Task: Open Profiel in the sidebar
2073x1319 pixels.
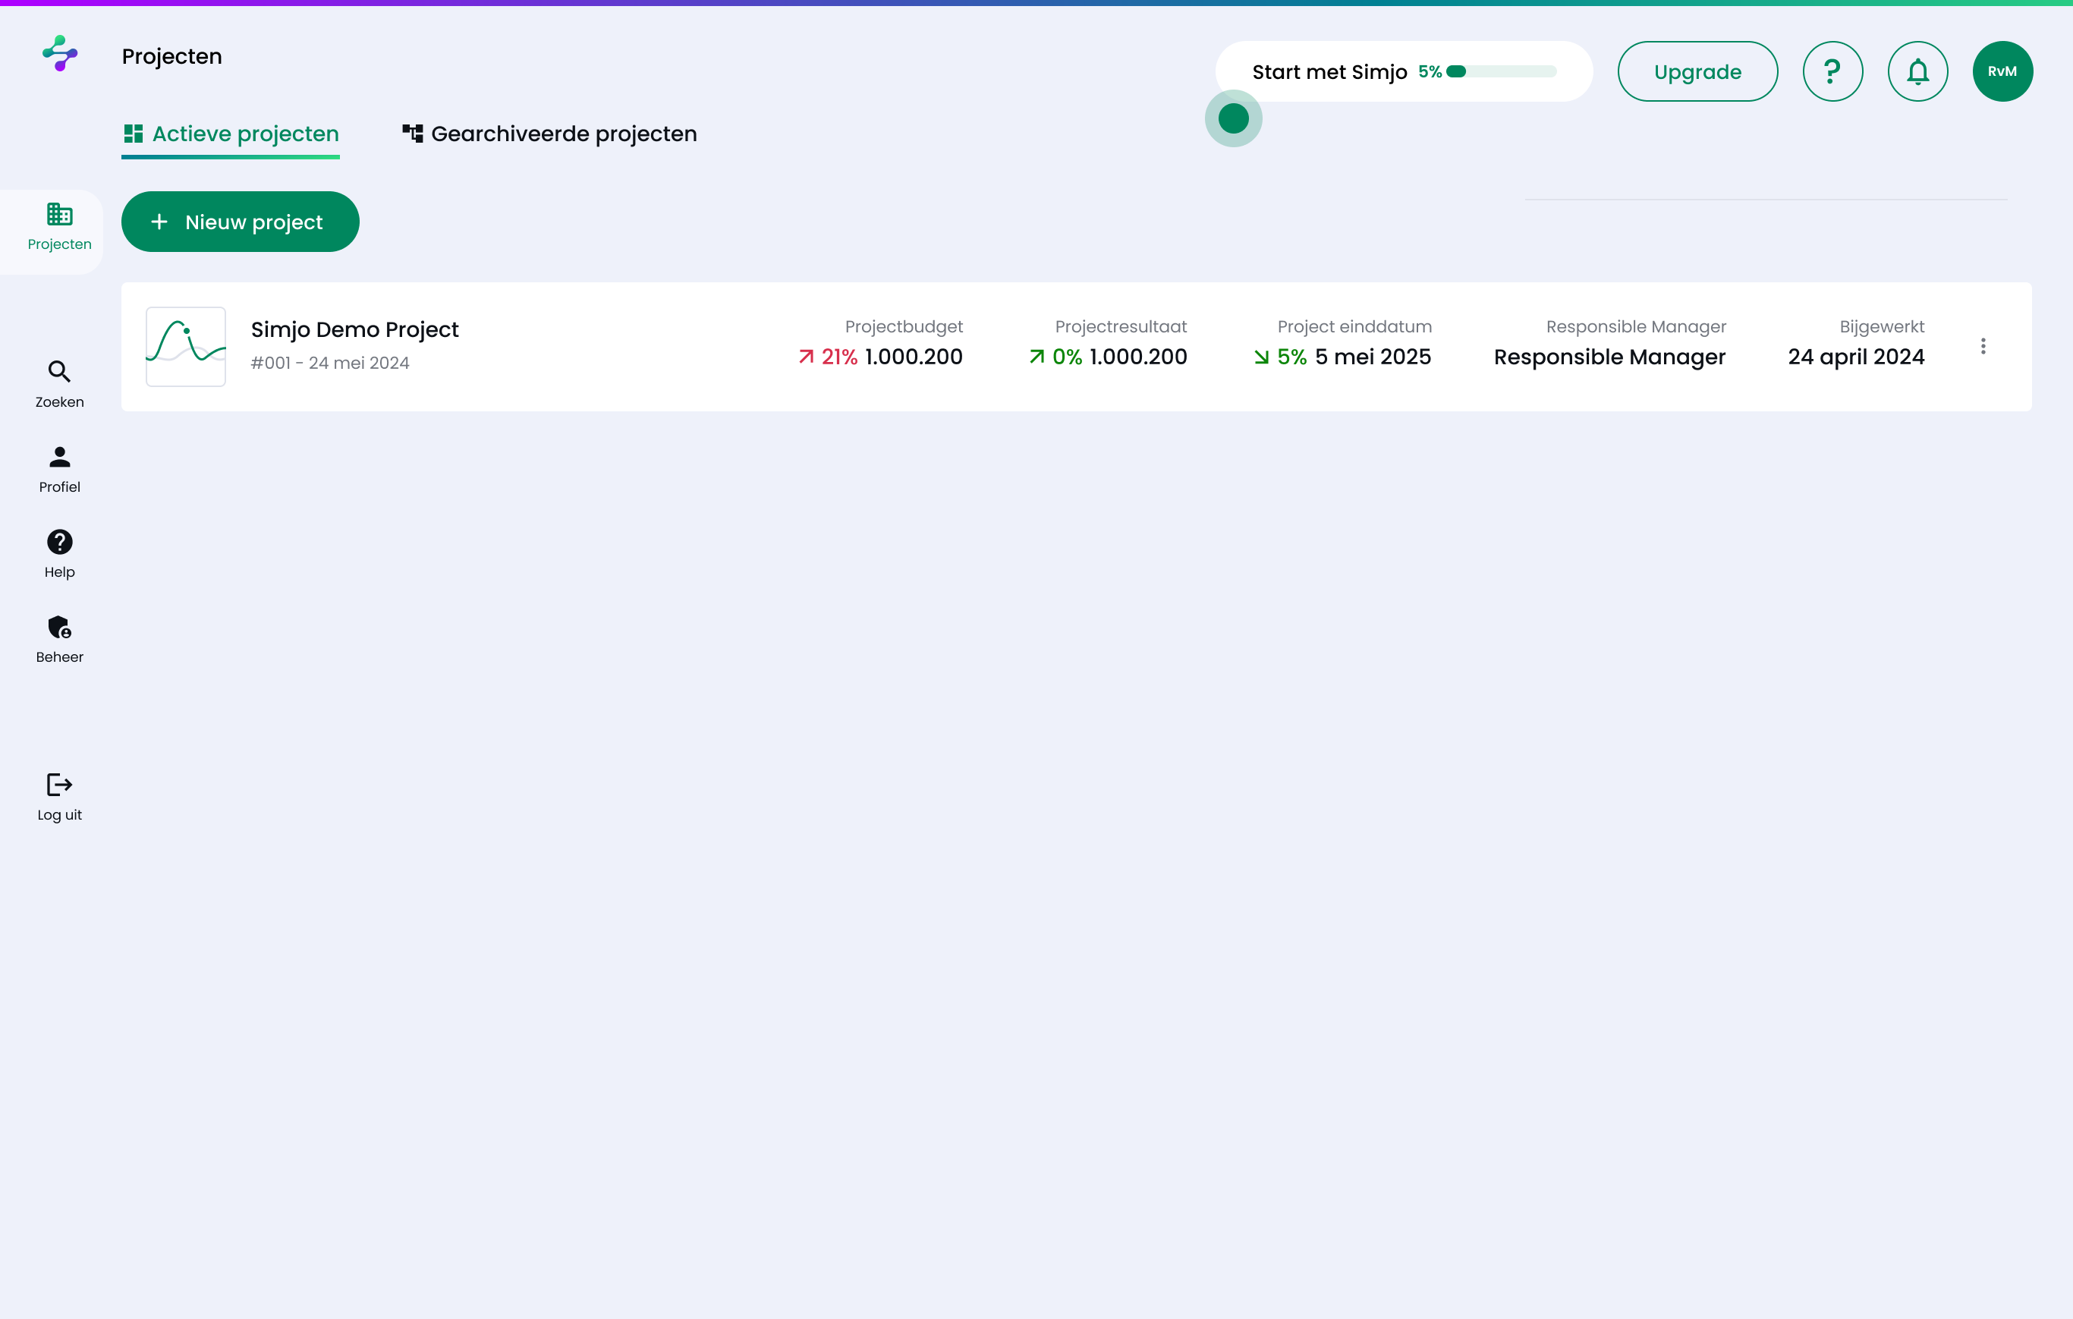Action: pos(59,469)
